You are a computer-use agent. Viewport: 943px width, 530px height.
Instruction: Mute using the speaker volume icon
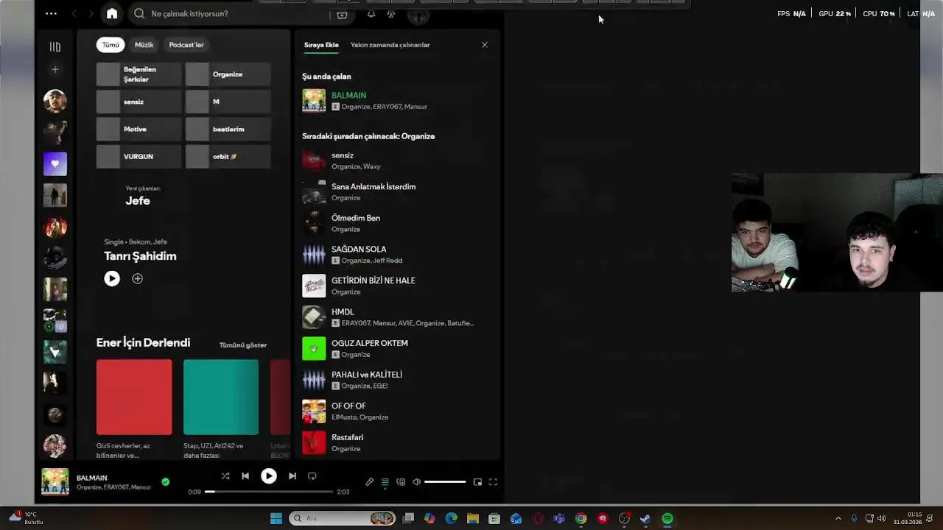pos(416,482)
